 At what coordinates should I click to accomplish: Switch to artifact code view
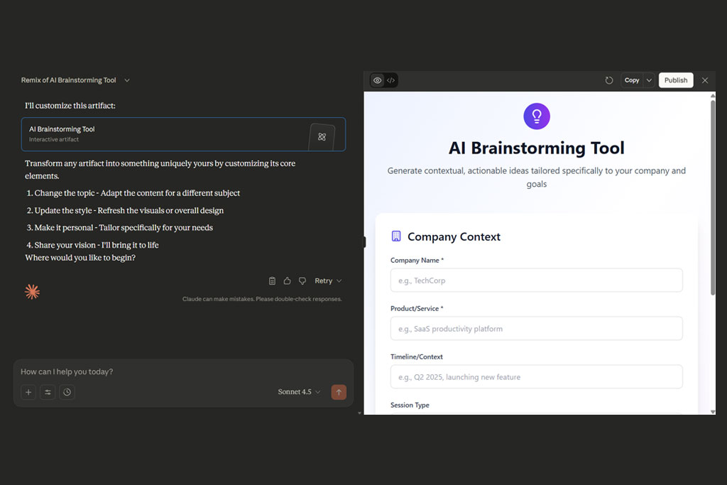(391, 80)
